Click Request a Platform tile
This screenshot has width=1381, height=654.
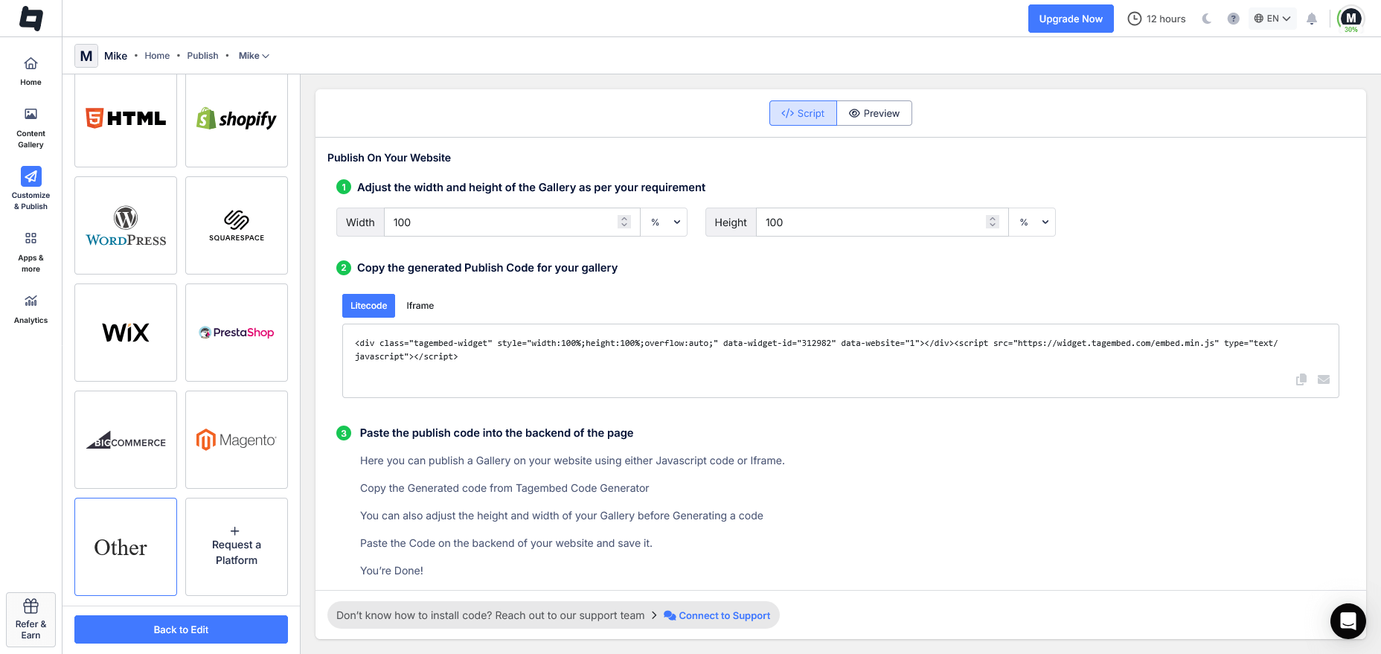(237, 547)
